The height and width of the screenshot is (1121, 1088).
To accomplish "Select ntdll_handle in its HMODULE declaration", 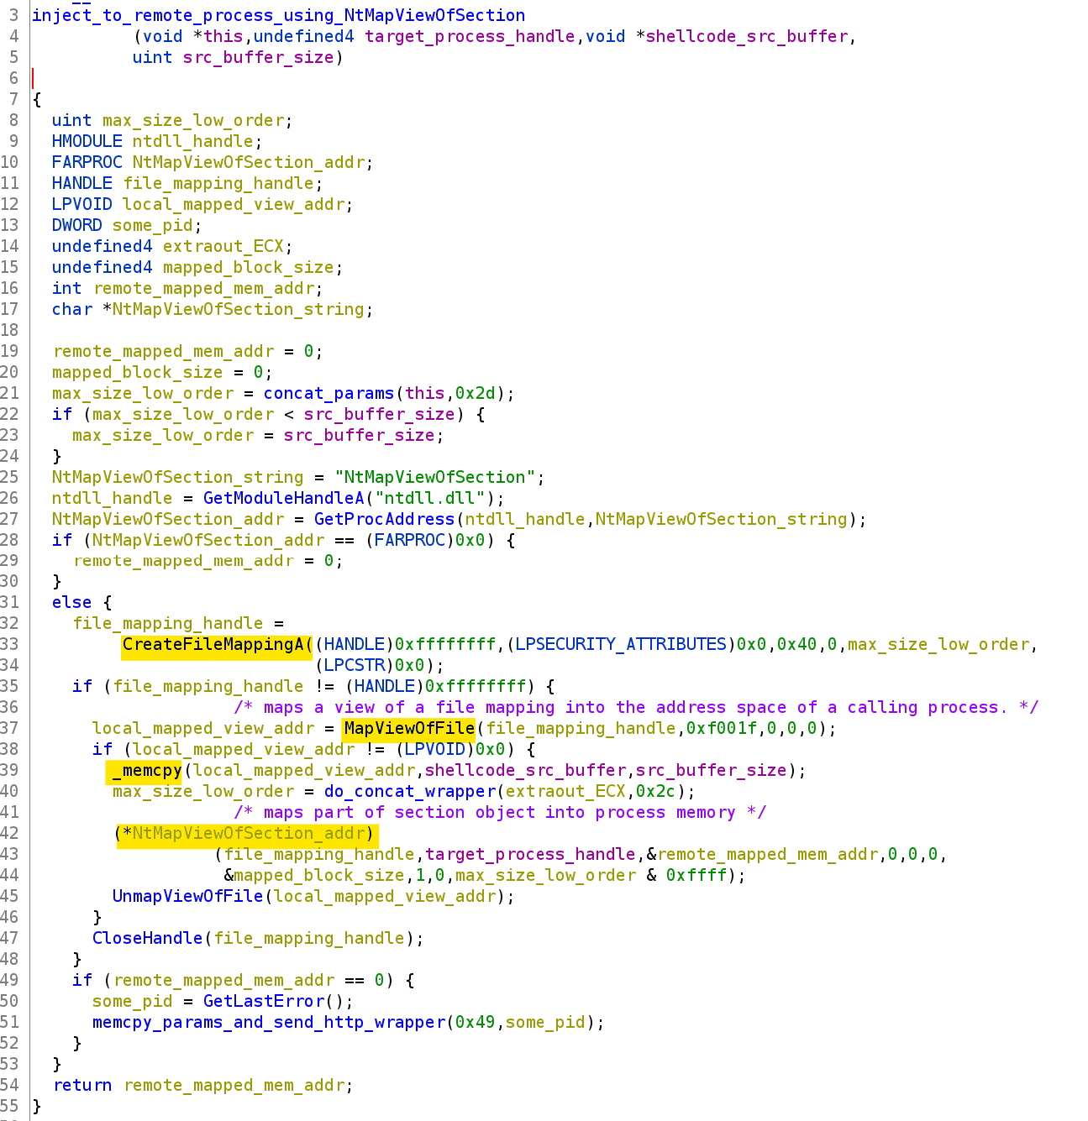I will [192, 141].
